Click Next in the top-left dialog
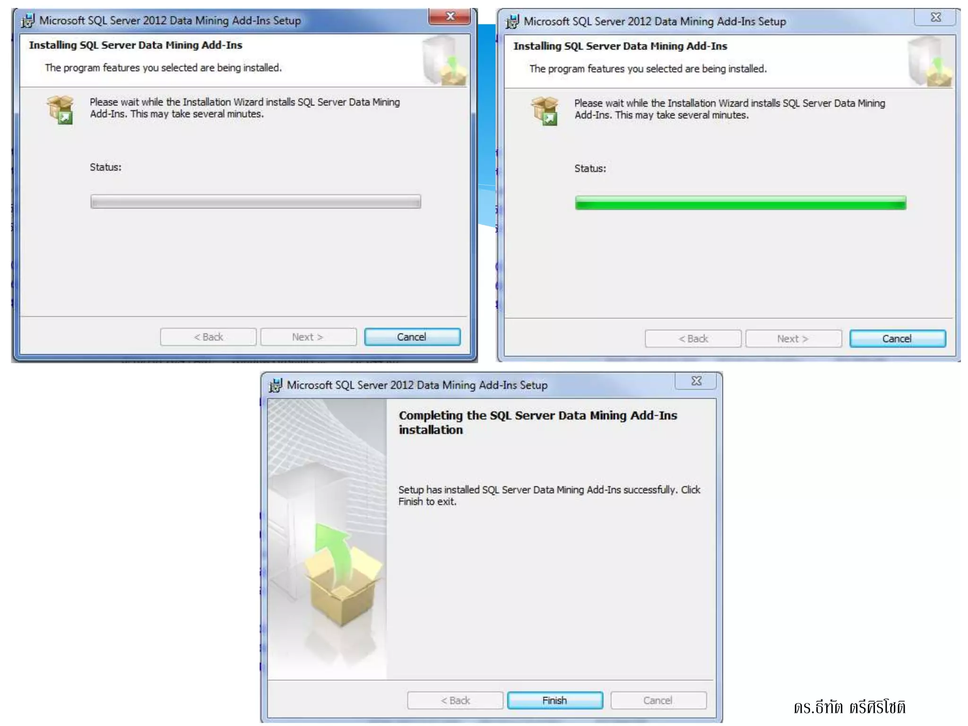968x726 pixels. tap(308, 337)
